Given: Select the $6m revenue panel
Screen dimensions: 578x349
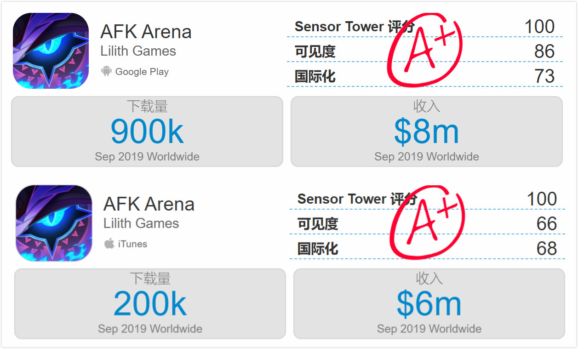Looking at the screenshot, I should click(x=429, y=304).
